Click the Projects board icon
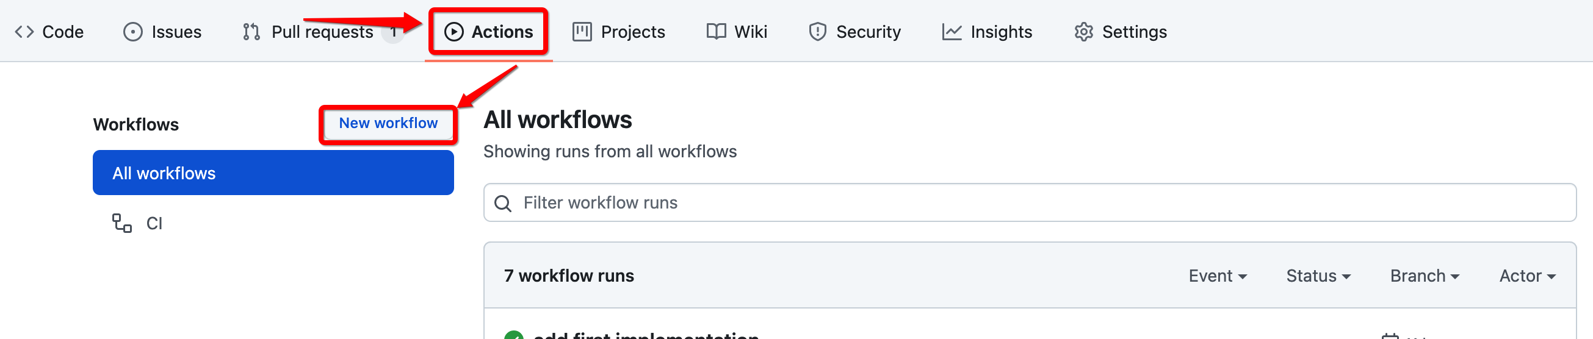This screenshot has width=1593, height=339. [581, 32]
